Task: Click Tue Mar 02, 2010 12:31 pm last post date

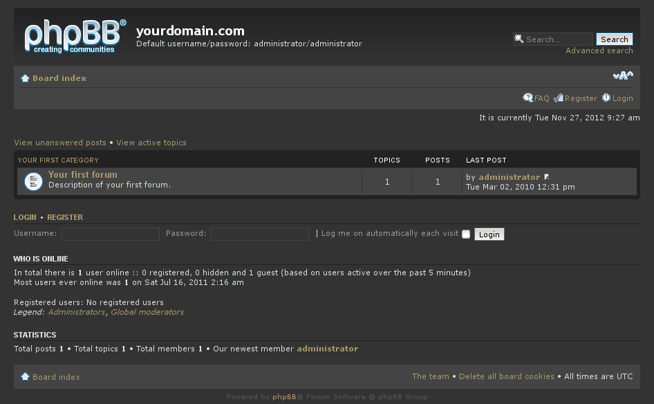Action: pos(520,187)
